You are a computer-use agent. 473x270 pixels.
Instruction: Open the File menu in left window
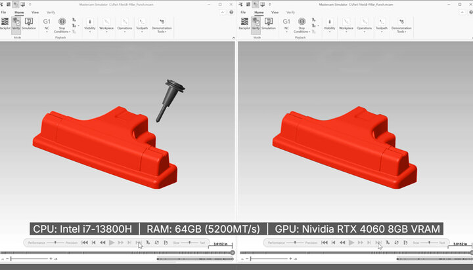tap(4, 12)
